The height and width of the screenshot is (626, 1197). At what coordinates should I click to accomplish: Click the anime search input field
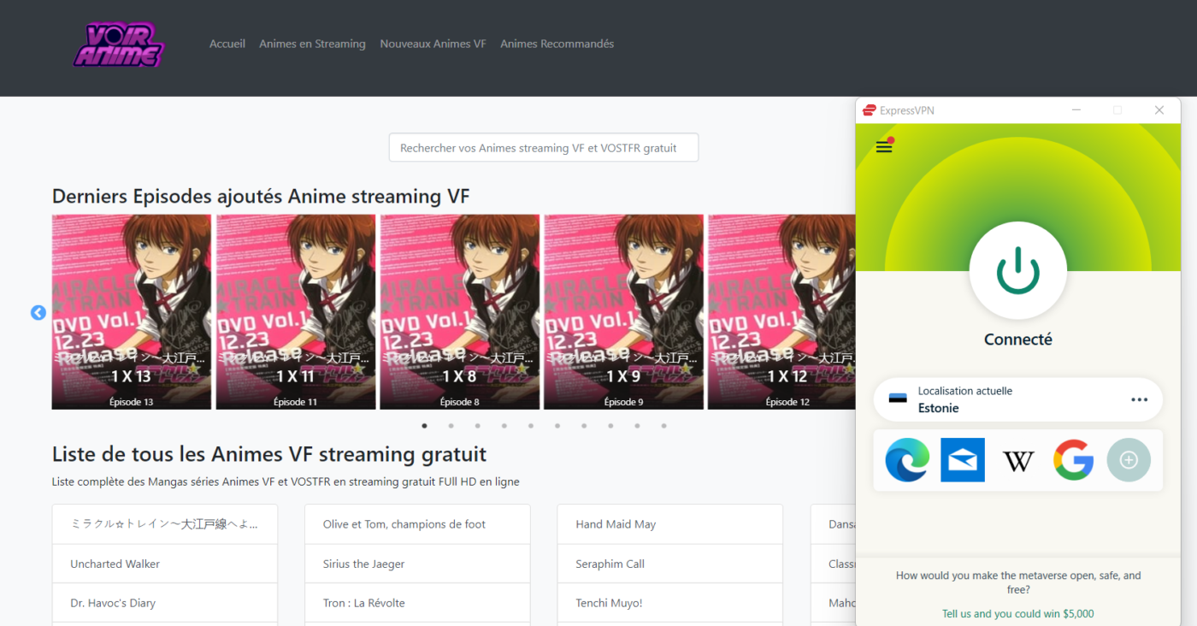tap(544, 147)
